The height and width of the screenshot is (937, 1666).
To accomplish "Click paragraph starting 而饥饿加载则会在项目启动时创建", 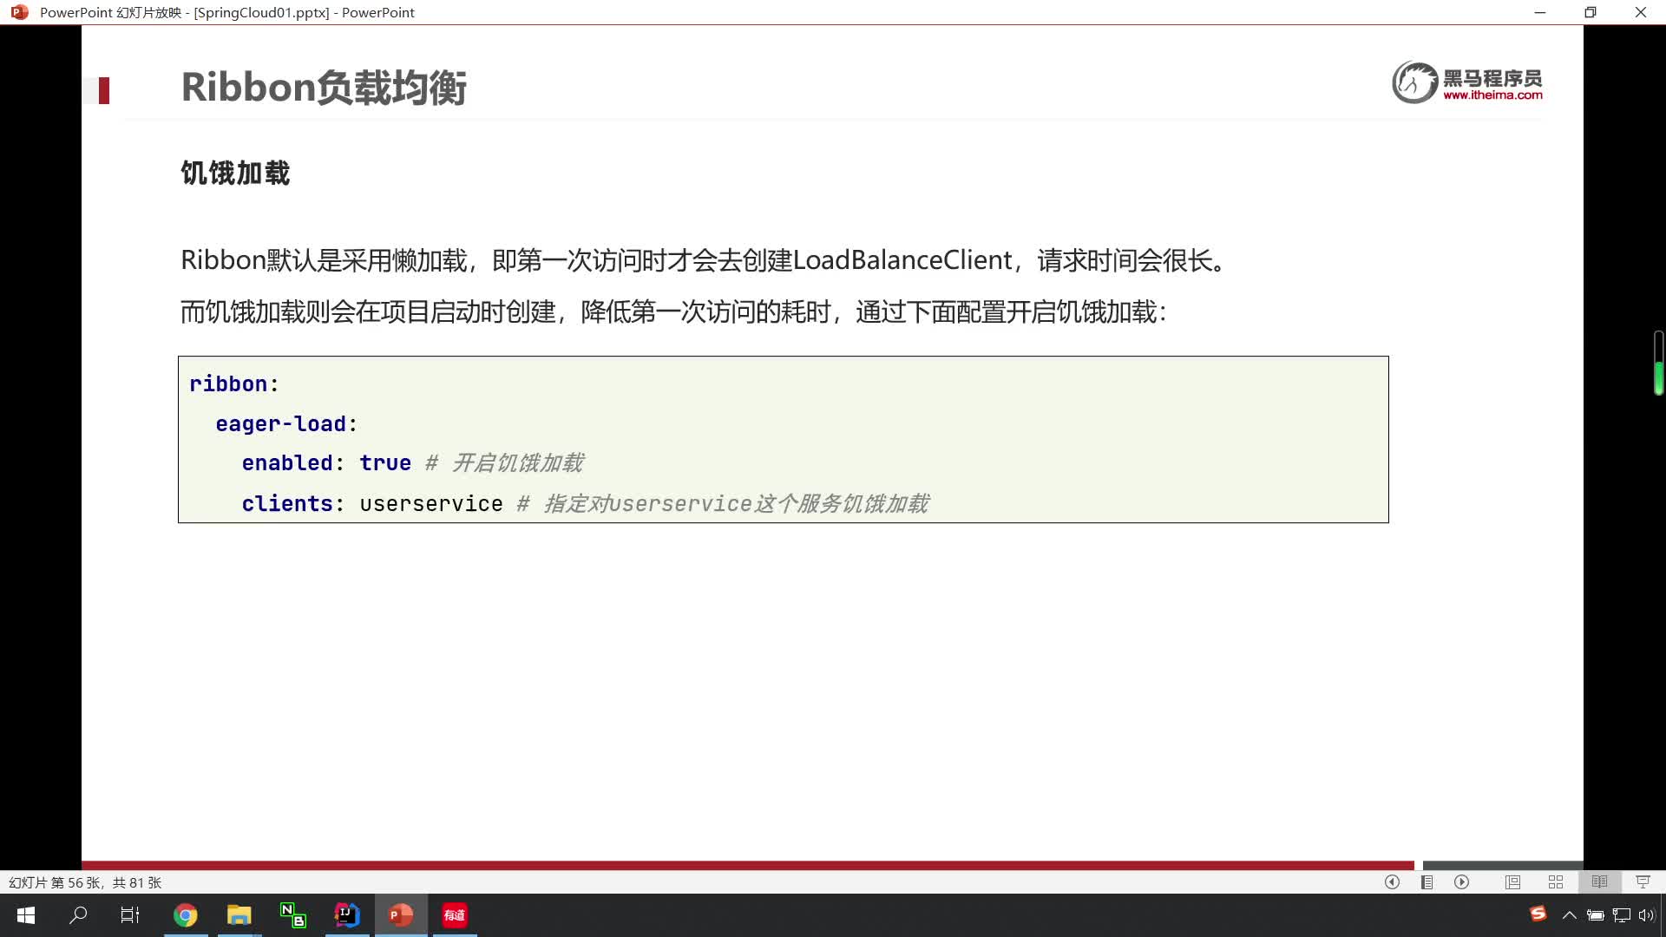I will pyautogui.click(x=673, y=312).
